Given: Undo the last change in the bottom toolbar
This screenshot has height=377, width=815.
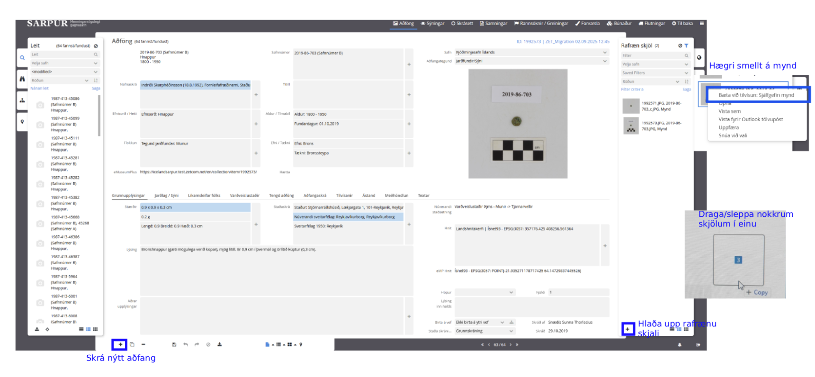Looking at the screenshot, I should click(x=186, y=344).
